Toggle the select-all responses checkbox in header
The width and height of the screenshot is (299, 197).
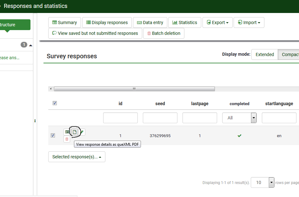[55, 103]
